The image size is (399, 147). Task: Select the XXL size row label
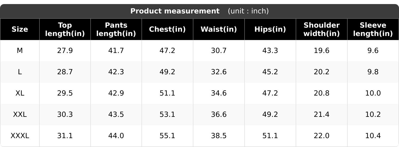tap(20, 115)
